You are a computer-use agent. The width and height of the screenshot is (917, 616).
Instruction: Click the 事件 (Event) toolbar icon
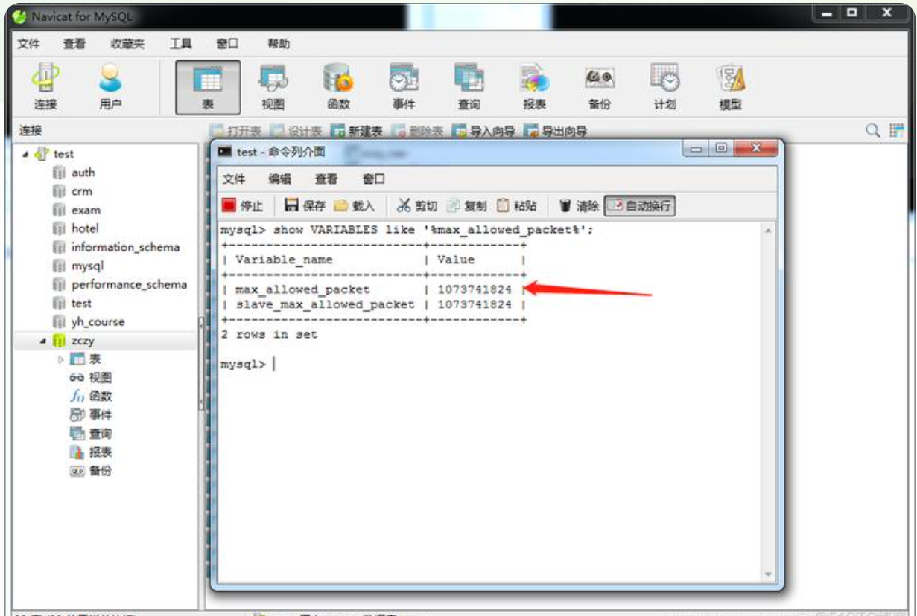(x=403, y=86)
